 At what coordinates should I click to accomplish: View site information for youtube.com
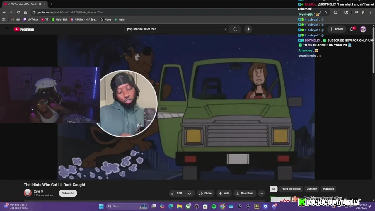click(x=34, y=12)
